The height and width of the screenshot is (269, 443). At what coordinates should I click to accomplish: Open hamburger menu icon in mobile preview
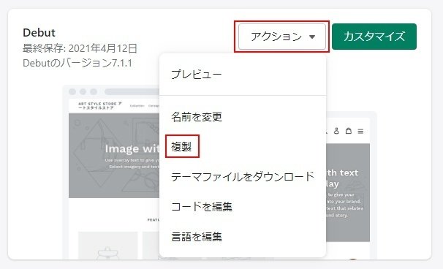coord(360,131)
